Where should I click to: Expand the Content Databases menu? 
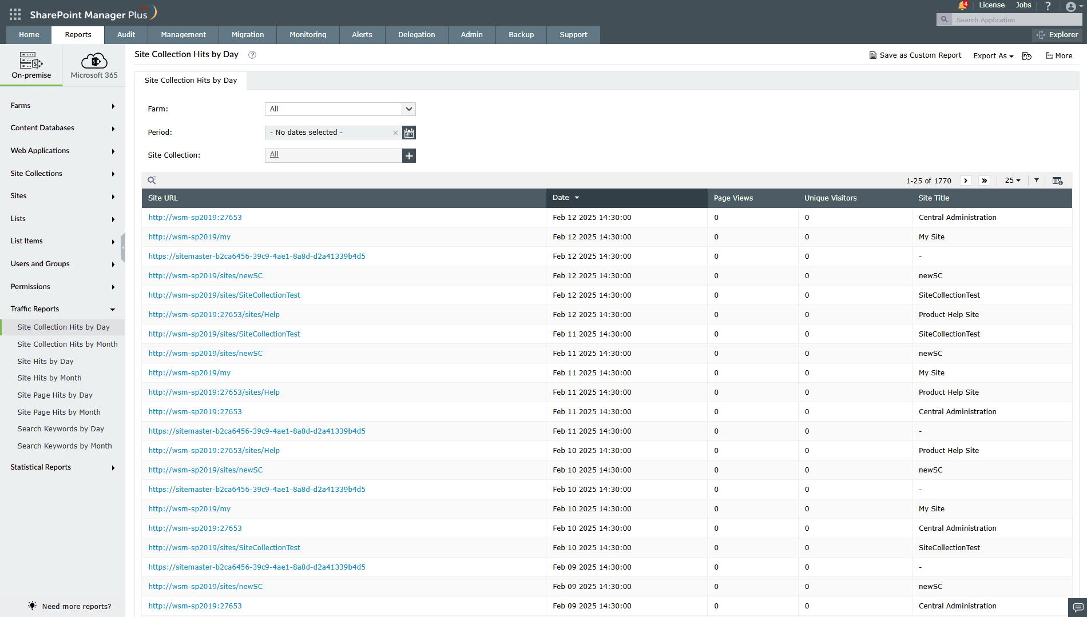point(62,128)
